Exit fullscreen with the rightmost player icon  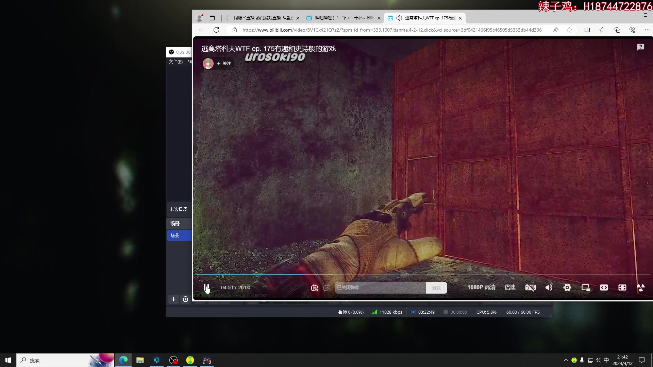point(641,288)
